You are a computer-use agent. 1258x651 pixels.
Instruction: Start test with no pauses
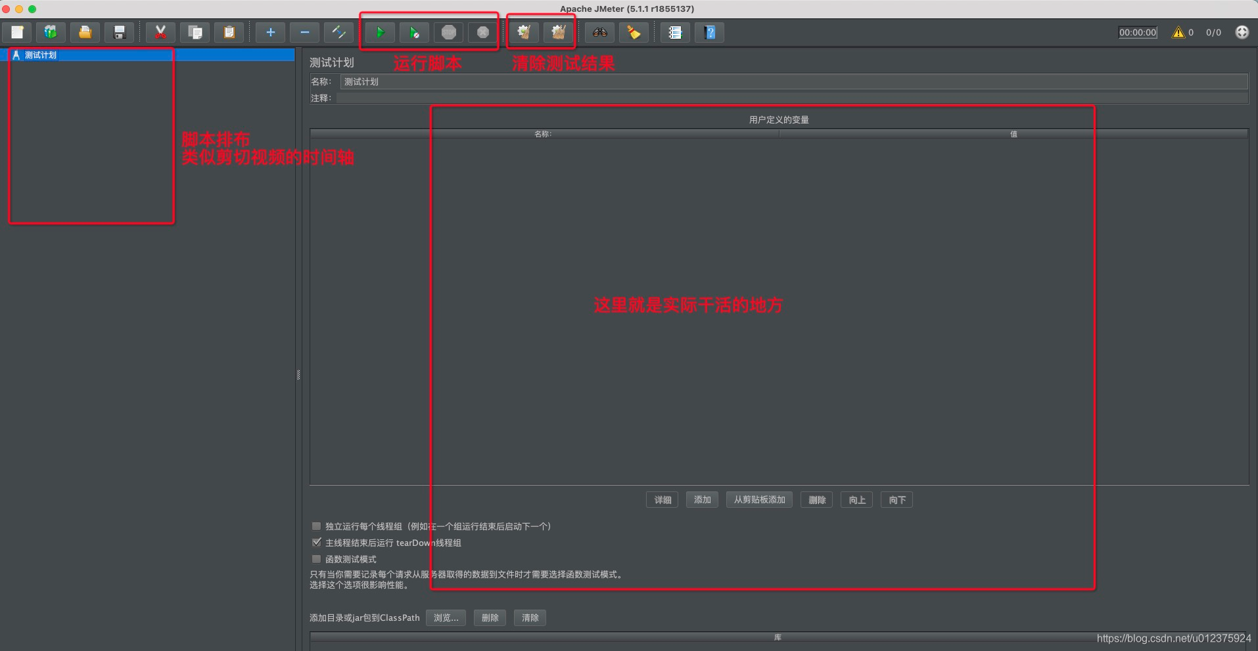(x=414, y=32)
